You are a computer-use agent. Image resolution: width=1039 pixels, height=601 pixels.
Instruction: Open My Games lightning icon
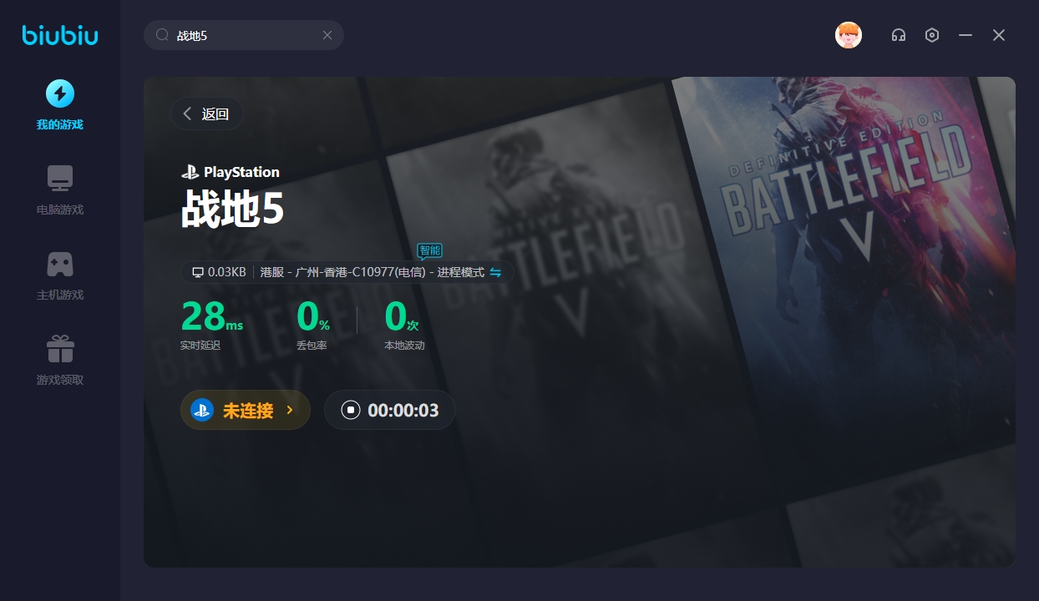(x=60, y=93)
